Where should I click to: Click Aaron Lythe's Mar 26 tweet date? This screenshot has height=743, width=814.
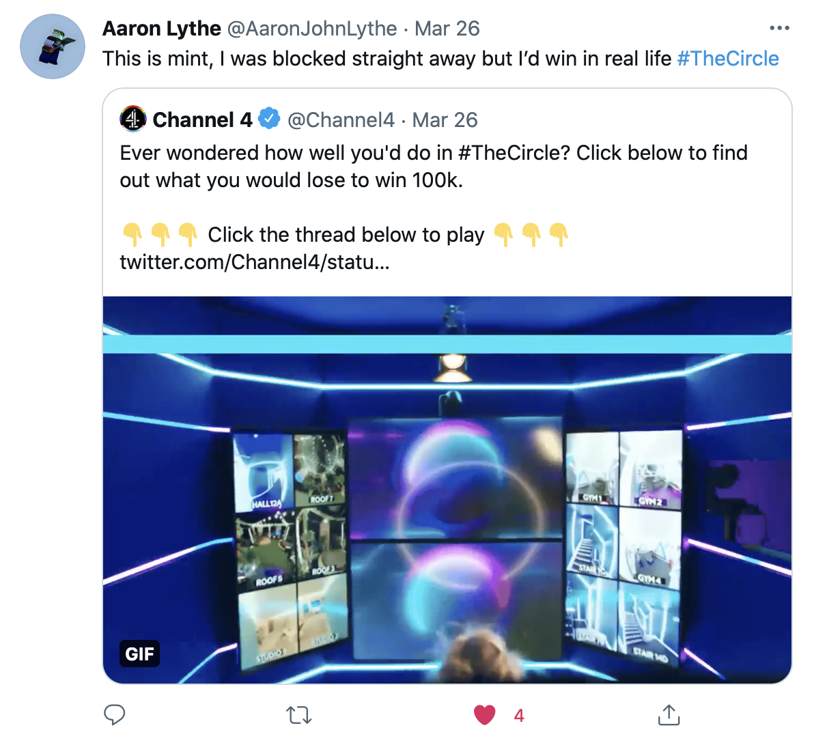pyautogui.click(x=447, y=29)
